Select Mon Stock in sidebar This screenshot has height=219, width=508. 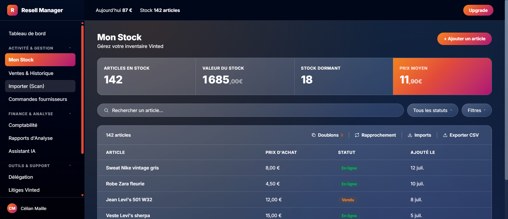tap(40, 60)
